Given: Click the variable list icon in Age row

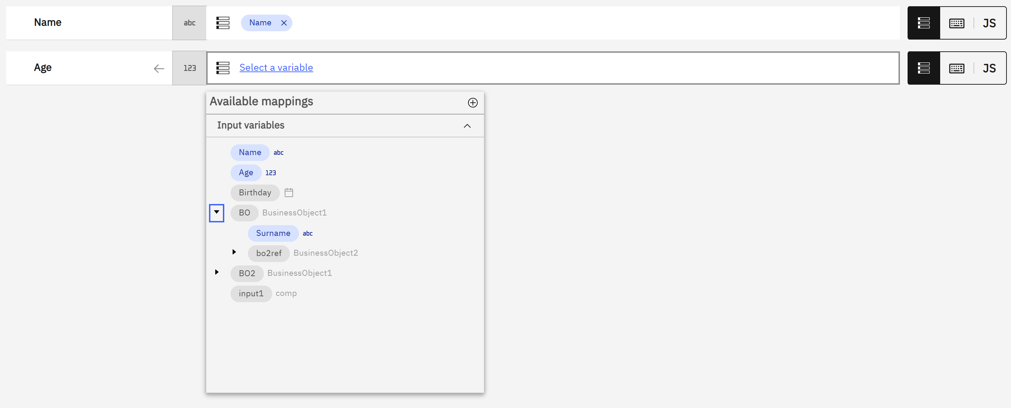Looking at the screenshot, I should click(x=223, y=68).
